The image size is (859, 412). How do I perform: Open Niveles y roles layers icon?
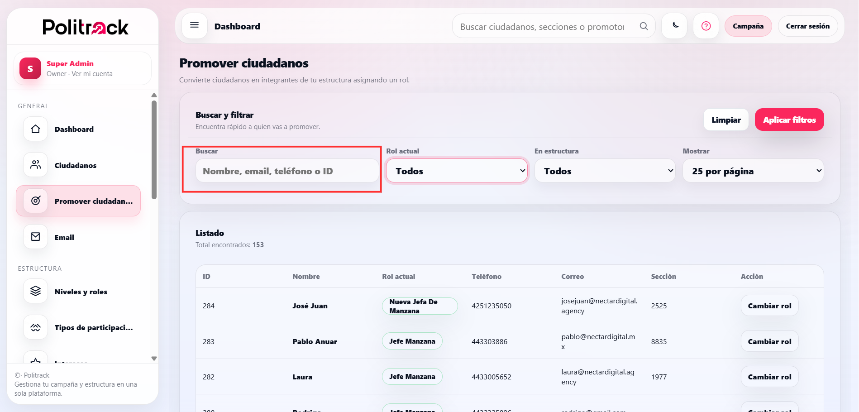click(35, 291)
